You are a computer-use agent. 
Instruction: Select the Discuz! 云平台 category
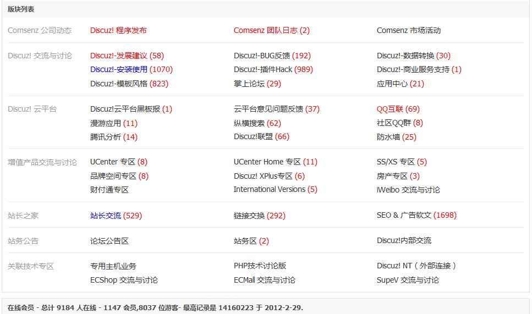click(x=32, y=109)
